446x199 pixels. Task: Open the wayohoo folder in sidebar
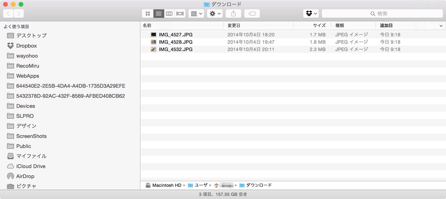click(27, 56)
